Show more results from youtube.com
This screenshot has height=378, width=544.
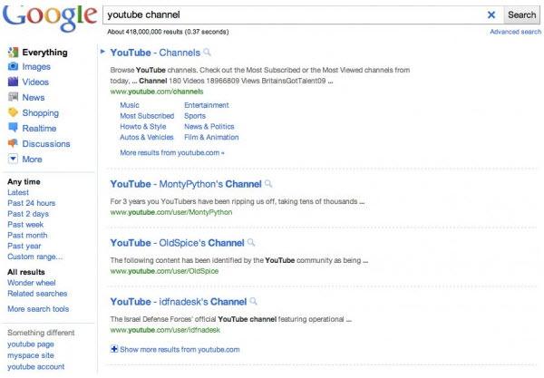point(180,350)
